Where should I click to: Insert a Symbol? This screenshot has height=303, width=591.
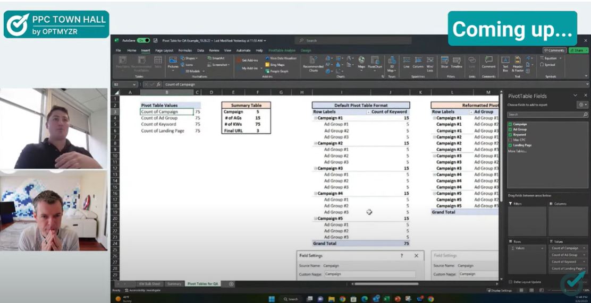pyautogui.click(x=547, y=65)
